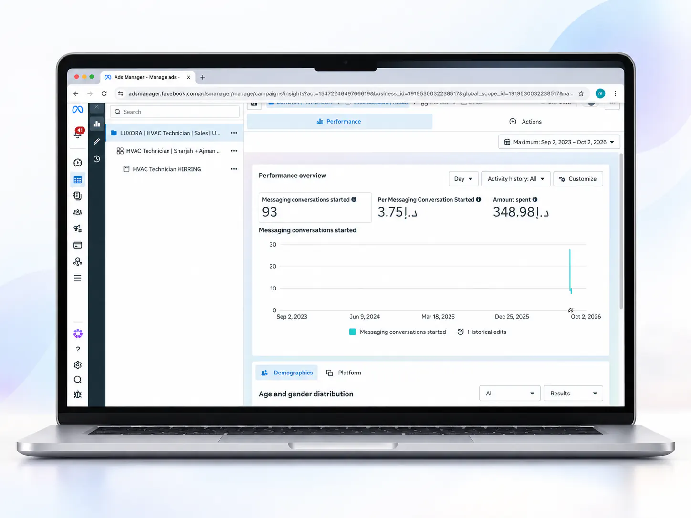Open the Settings gear icon in sidebar
The width and height of the screenshot is (691, 518).
78,365
